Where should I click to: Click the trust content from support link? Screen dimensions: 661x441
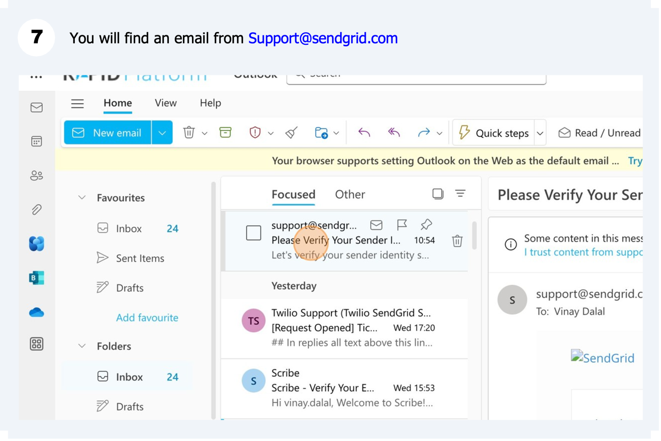pyautogui.click(x=583, y=252)
